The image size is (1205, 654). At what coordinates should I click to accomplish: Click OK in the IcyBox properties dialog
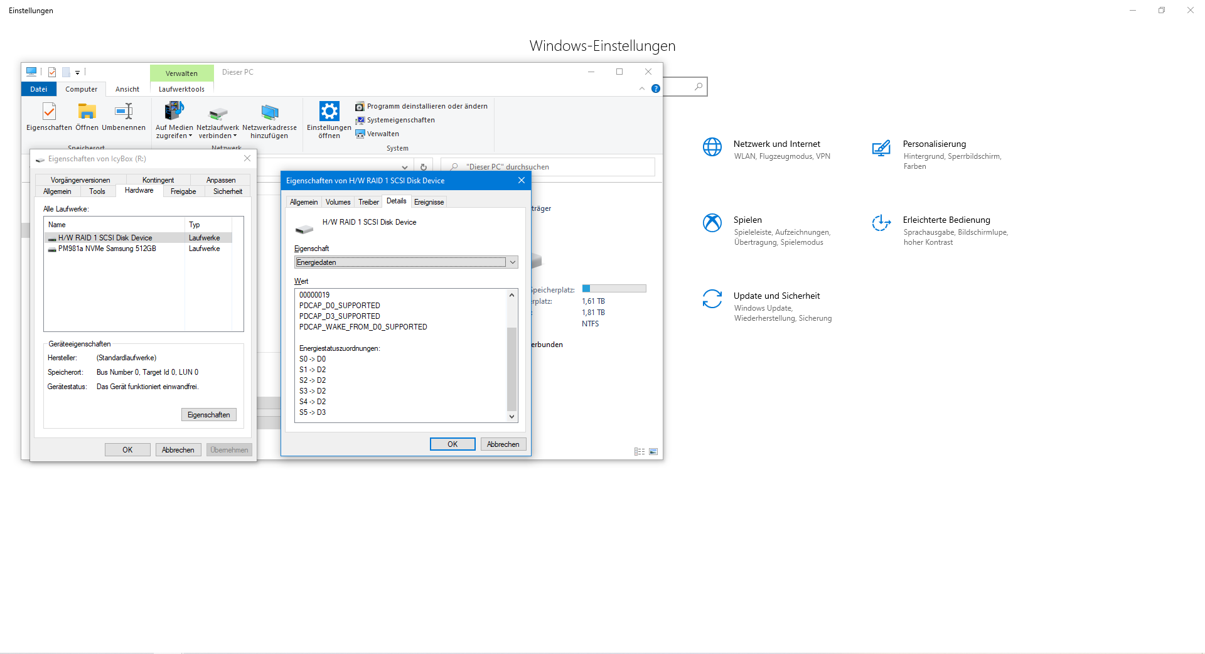point(127,450)
